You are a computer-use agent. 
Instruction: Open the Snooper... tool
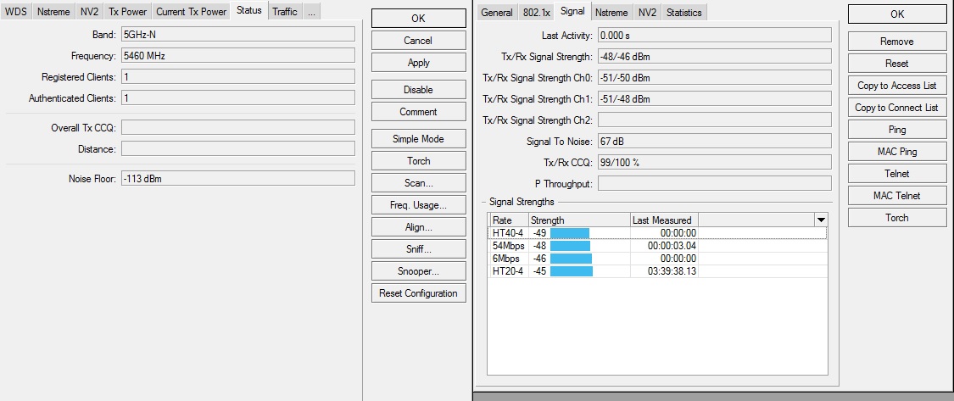419,271
